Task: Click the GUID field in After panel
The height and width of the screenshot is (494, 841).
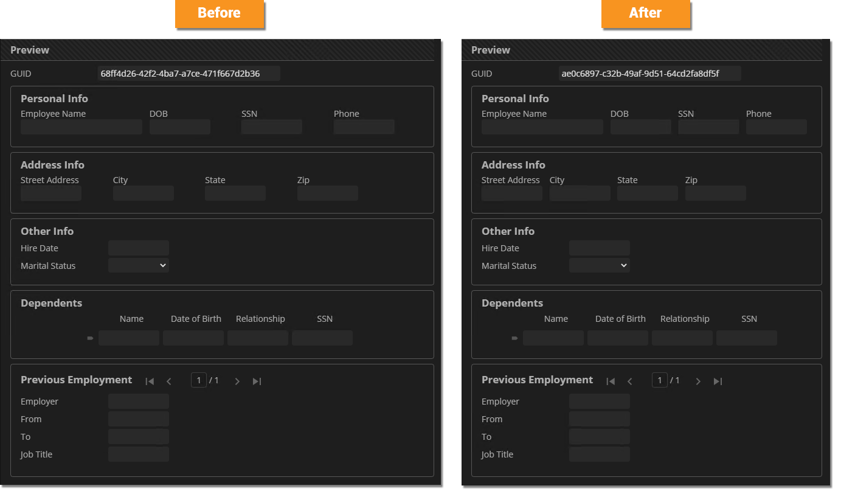Action: click(x=649, y=74)
